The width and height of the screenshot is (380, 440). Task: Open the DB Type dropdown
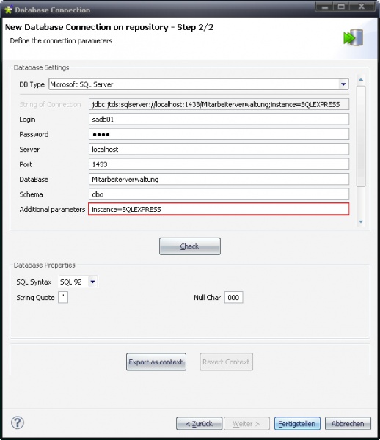(x=343, y=84)
